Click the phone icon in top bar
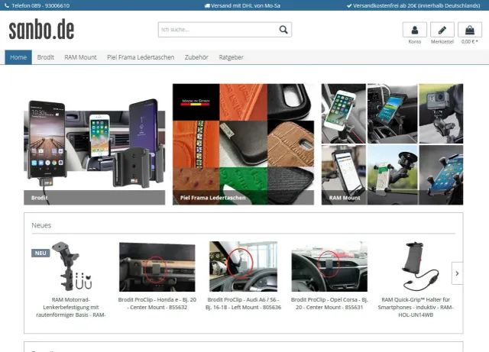Viewport: 489px width, 352px height. pos(7,5)
